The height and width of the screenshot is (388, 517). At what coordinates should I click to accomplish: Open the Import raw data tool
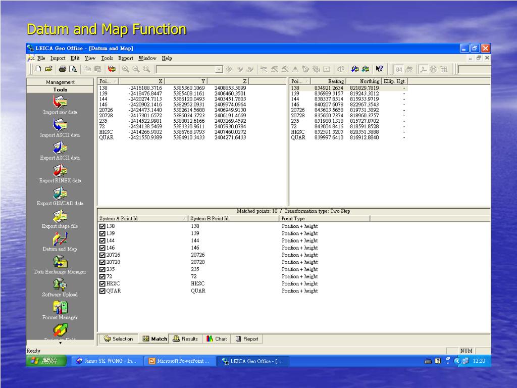pyautogui.click(x=60, y=105)
